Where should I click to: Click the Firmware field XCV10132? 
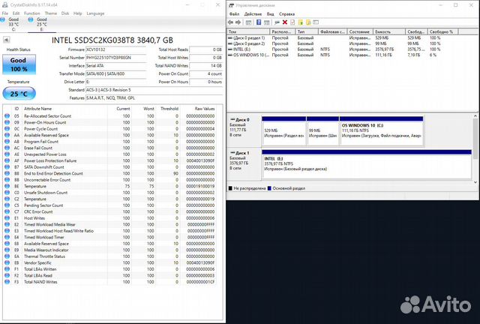pyautogui.click(x=115, y=49)
